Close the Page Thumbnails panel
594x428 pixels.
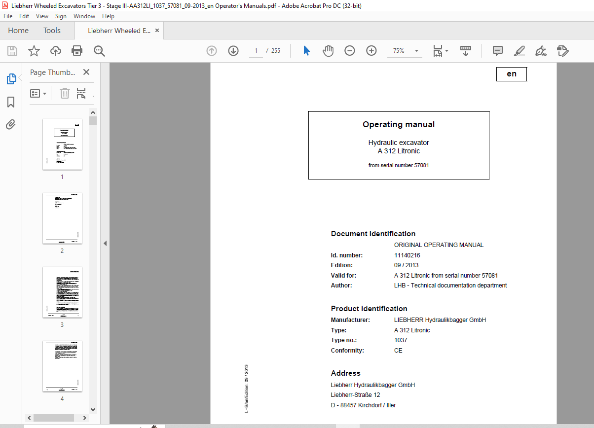86,72
